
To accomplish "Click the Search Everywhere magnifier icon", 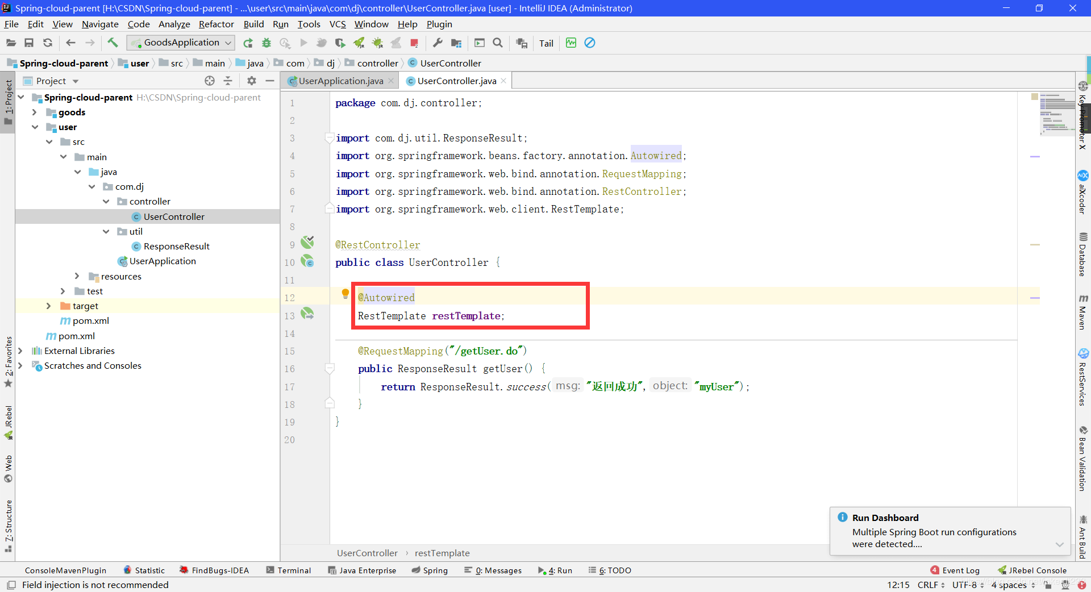I will pyautogui.click(x=498, y=43).
